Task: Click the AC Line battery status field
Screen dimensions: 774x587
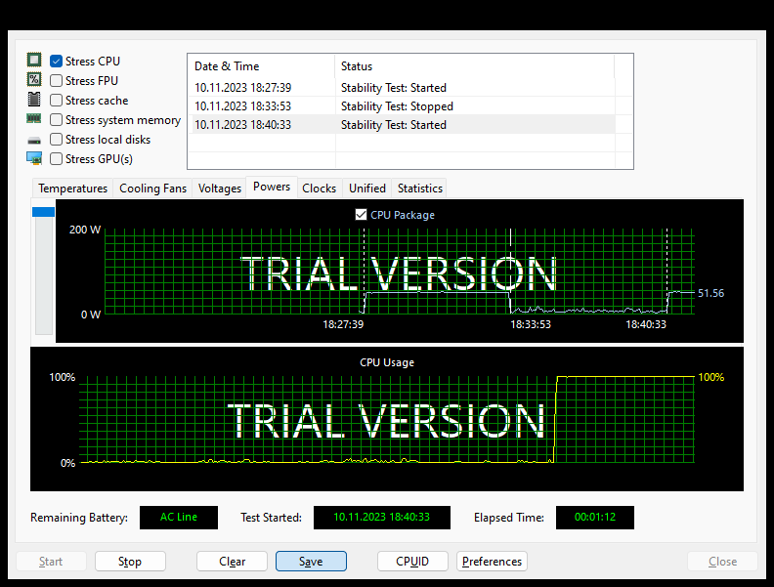Action: coord(179,518)
